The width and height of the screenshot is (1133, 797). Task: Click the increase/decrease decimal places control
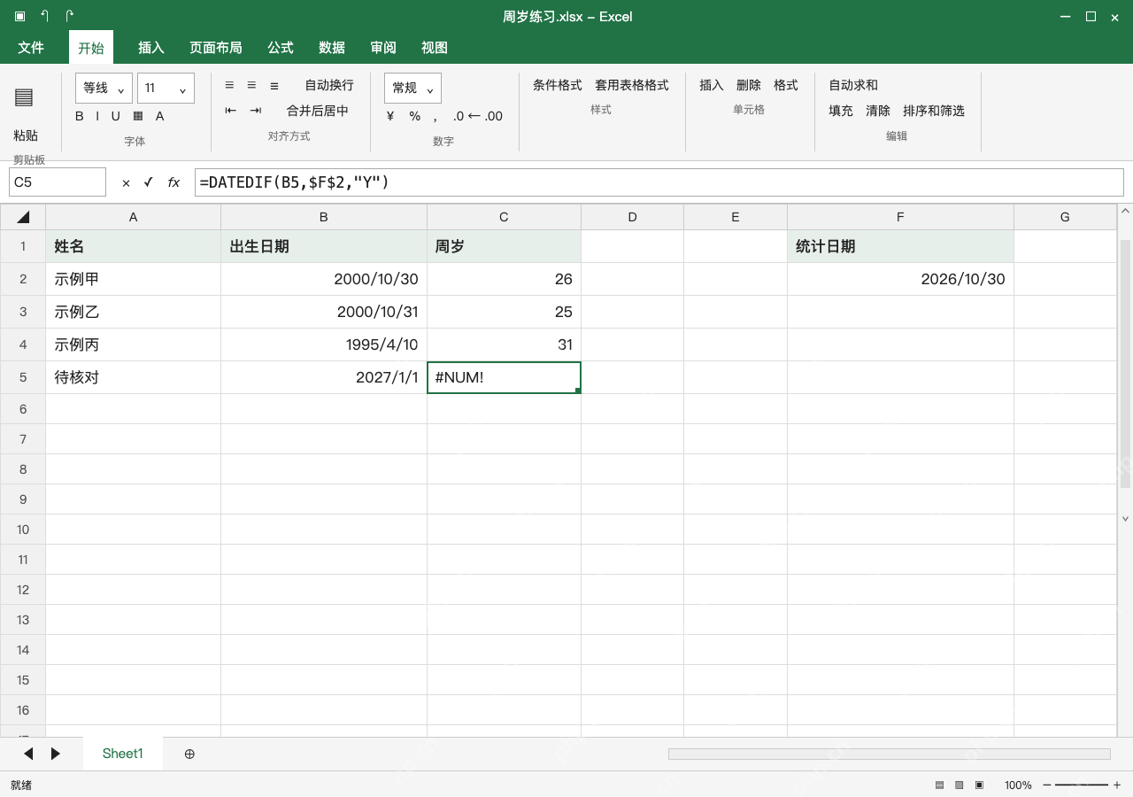(x=477, y=116)
